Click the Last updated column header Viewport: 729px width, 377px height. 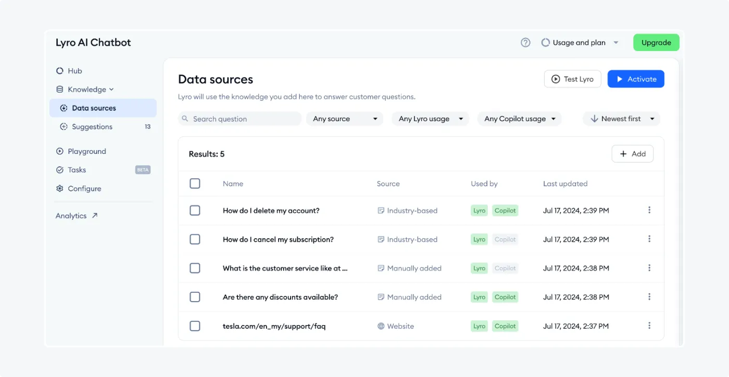(x=565, y=184)
